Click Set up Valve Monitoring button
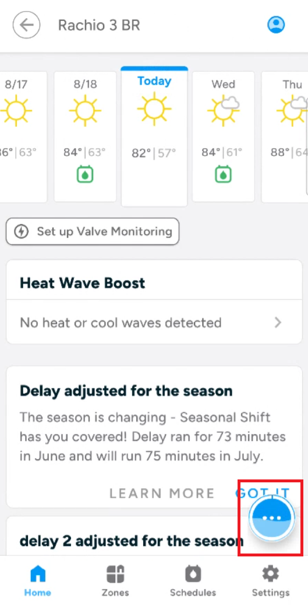Image resolution: width=308 pixels, height=613 pixels. click(x=93, y=232)
